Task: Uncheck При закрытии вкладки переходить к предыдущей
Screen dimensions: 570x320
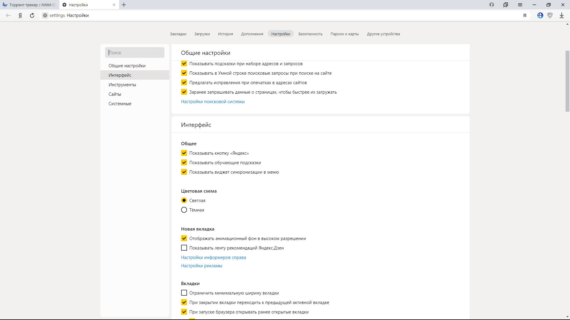Action: 184,302
